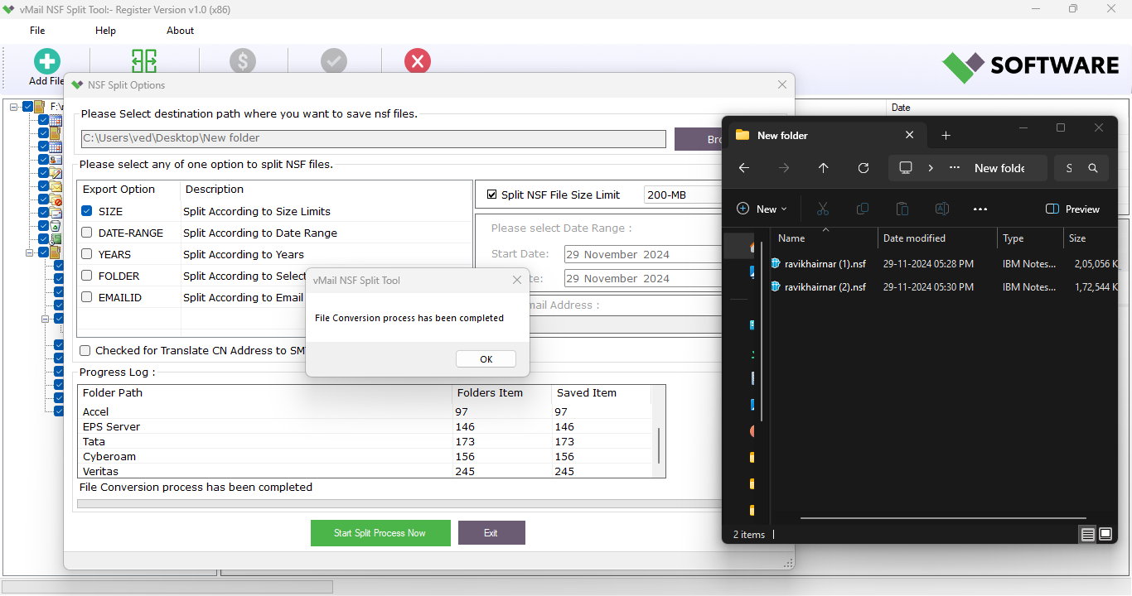Close the NSF Split Options dialog

(782, 84)
